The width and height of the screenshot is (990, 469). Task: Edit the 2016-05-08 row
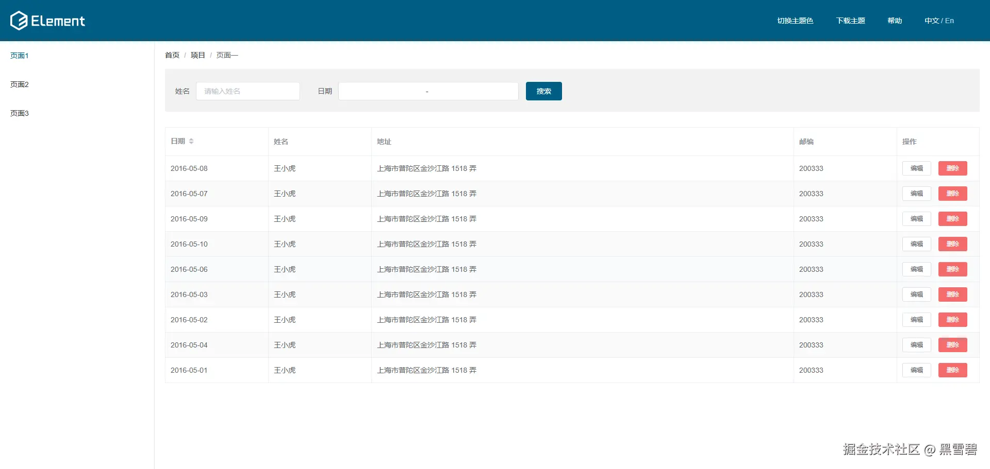(917, 168)
